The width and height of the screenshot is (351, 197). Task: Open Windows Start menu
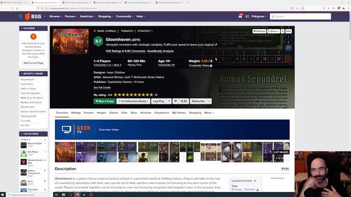[x=3, y=195]
